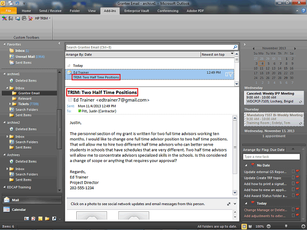Click the first HP TRIM toolbar icon

coord(4,18)
